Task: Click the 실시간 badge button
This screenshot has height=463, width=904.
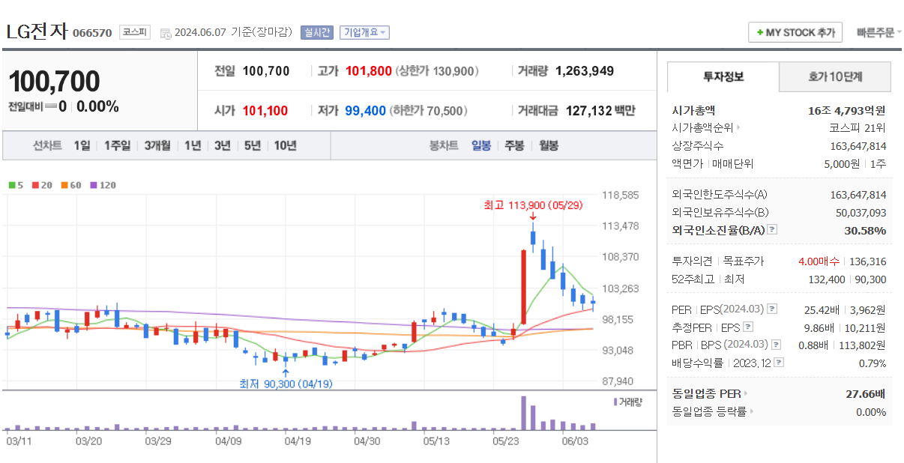Action: [x=316, y=33]
